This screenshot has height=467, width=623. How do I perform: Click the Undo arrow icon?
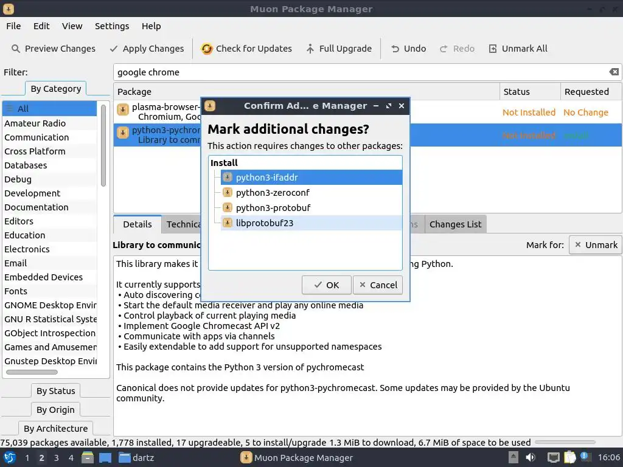click(395, 49)
